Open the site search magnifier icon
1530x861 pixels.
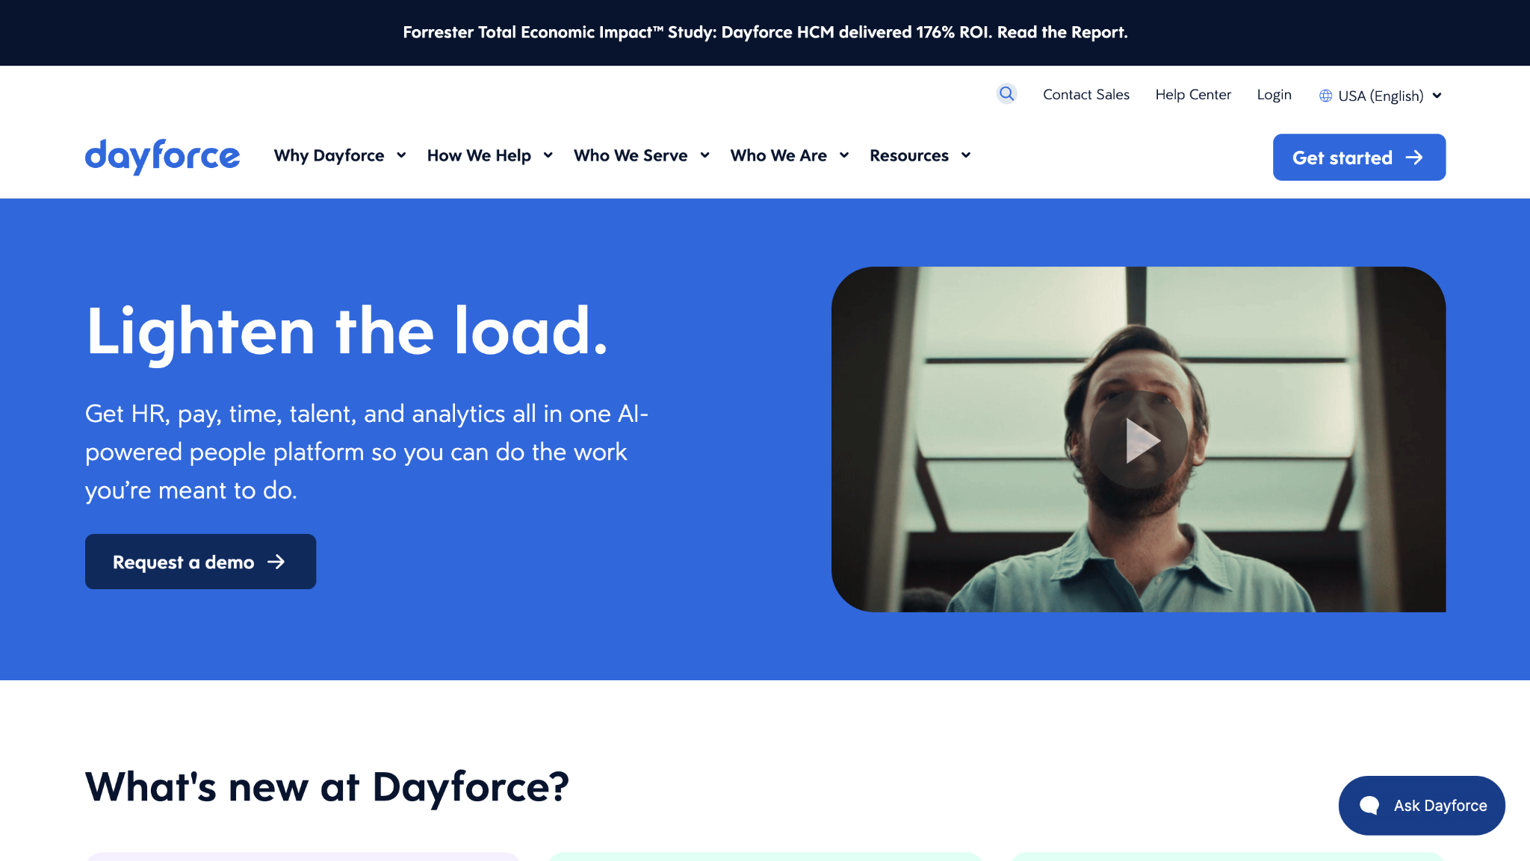pos(1006,94)
